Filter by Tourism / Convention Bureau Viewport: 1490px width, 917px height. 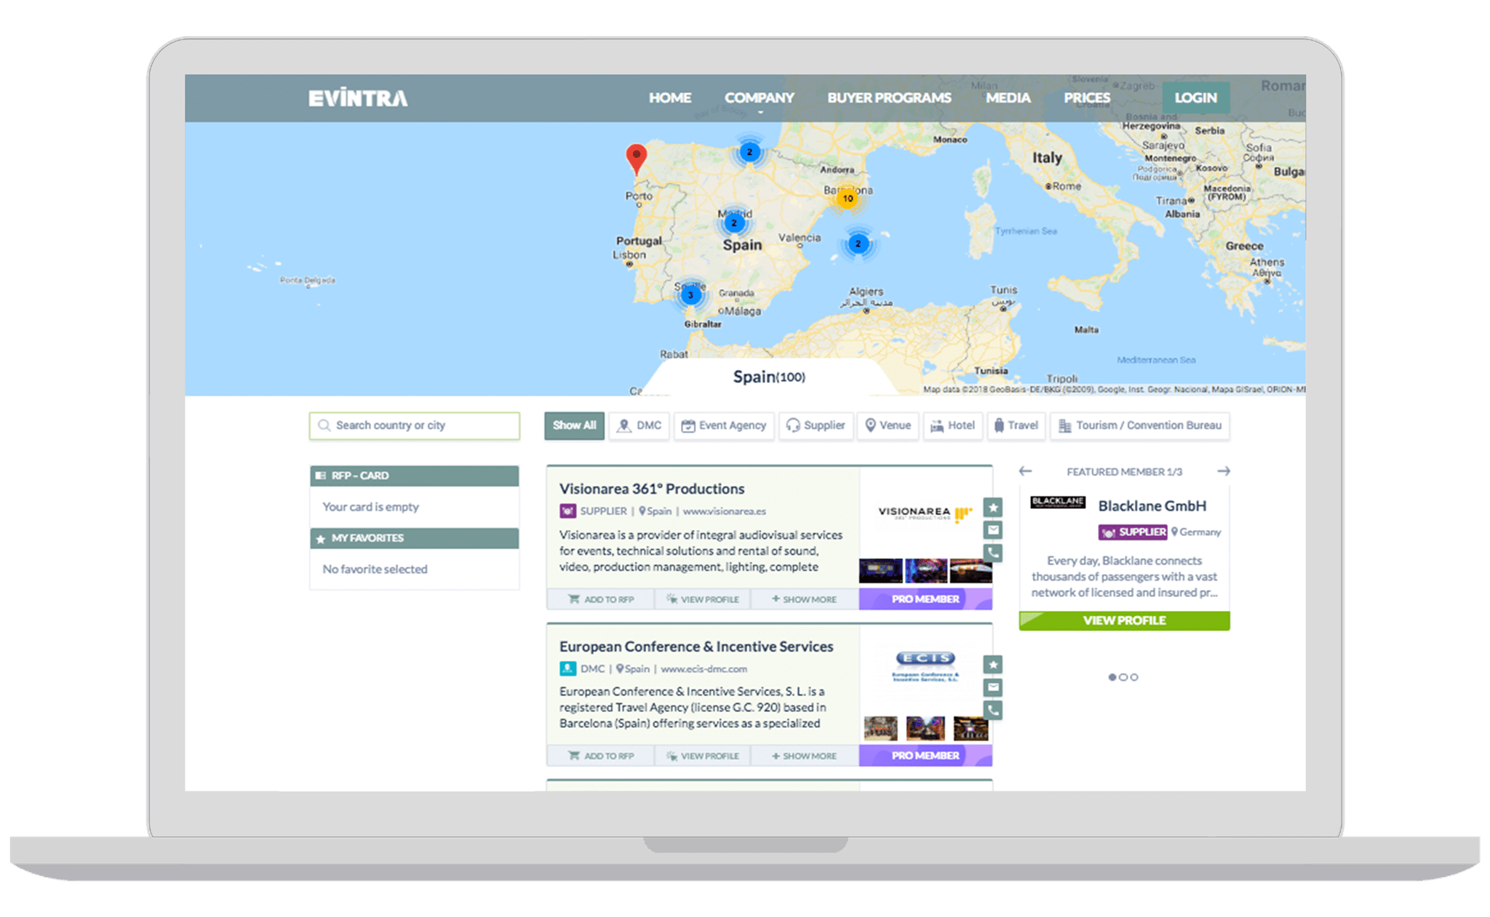click(x=1140, y=425)
